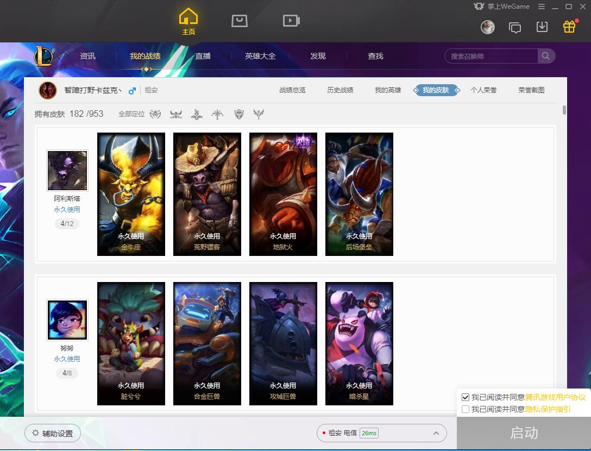Open the 英雄大全 tab
The image size is (591, 451).
260,56
